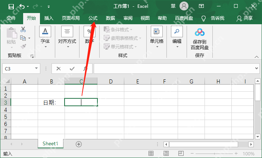Open the 剪贴板 dialog launcher
This screenshot has height=158, width=262.
point(32,56)
